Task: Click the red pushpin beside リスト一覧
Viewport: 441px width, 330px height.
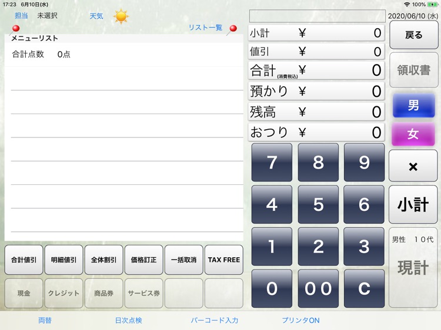Action: click(232, 29)
